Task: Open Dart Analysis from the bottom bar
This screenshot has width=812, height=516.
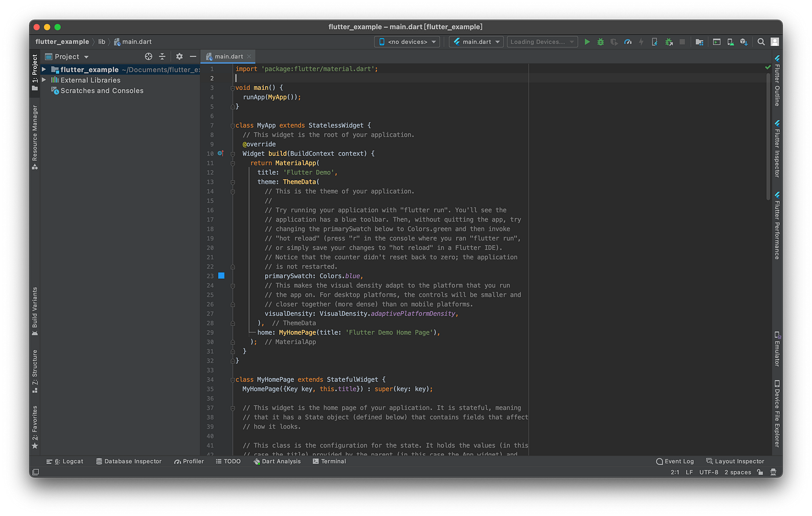Action: click(277, 462)
